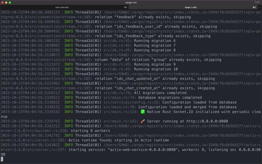Click the text "starting 8 workers"
Viewport: 262px width, 164px height.
[90, 131]
